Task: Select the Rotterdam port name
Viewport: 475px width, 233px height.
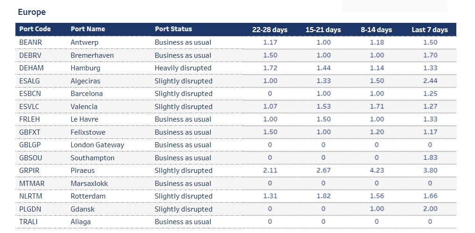Action: coord(88,196)
